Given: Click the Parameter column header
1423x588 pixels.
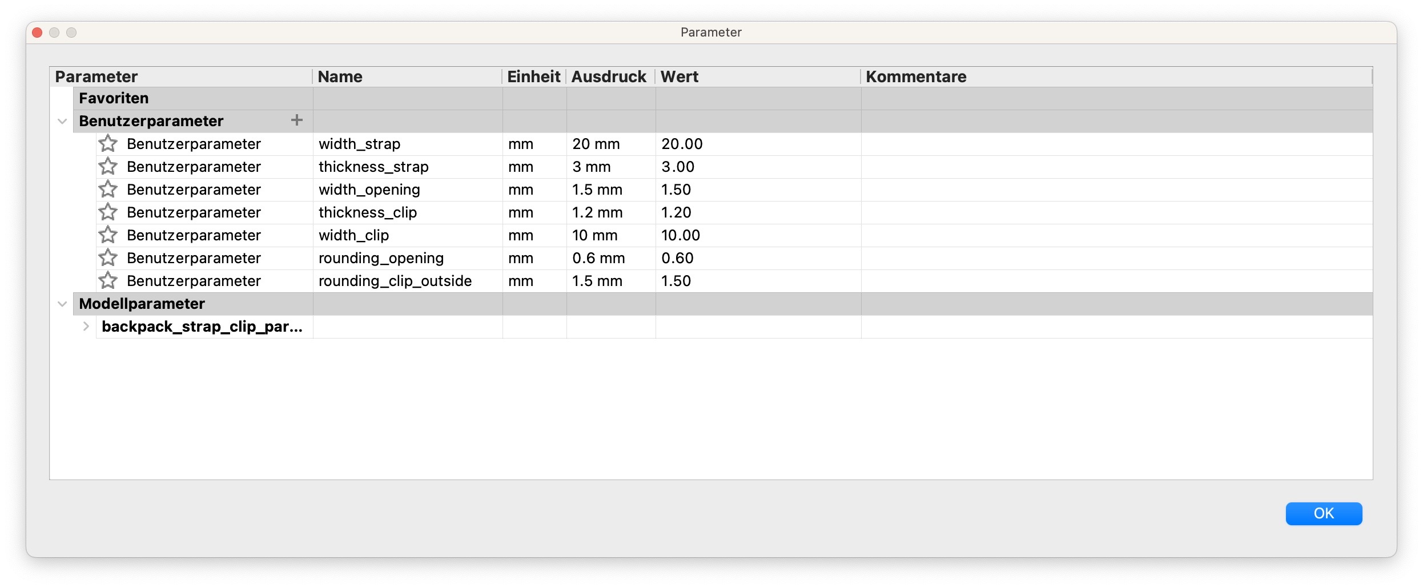Looking at the screenshot, I should tap(181, 76).
